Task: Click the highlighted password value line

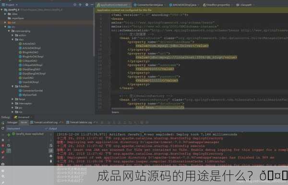Action: coord(156,80)
